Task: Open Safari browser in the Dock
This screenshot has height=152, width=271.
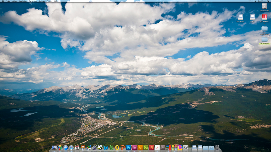Action: (x=71, y=148)
